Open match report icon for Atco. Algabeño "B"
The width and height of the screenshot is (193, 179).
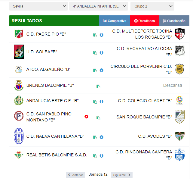(x=95, y=70)
